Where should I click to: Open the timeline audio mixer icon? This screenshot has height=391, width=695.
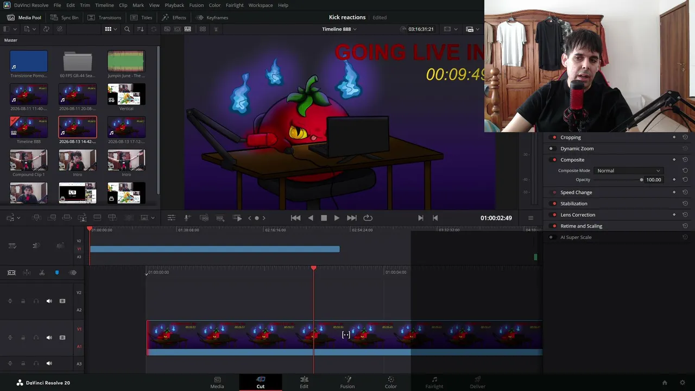[x=171, y=218]
